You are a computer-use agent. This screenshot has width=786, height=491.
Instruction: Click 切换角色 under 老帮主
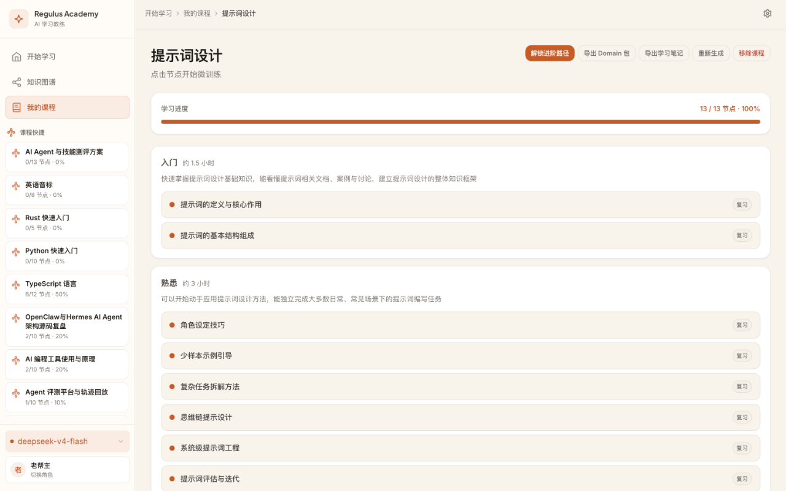42,475
